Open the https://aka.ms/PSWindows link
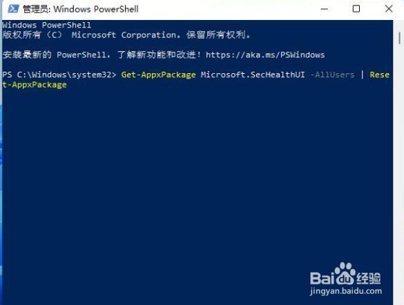Screen dimensions: 404x305 pos(265,55)
